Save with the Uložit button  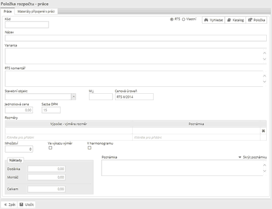tap(27, 204)
